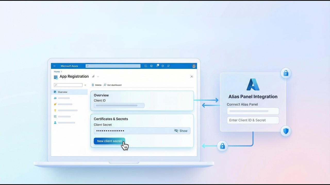Click the Microsoft Azure brand title
This screenshot has height=185, width=330.
pyautogui.click(x=69, y=66)
